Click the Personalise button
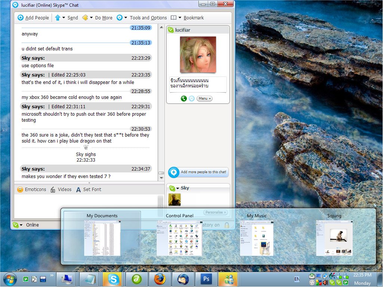The width and height of the screenshot is (383, 287). point(216,212)
